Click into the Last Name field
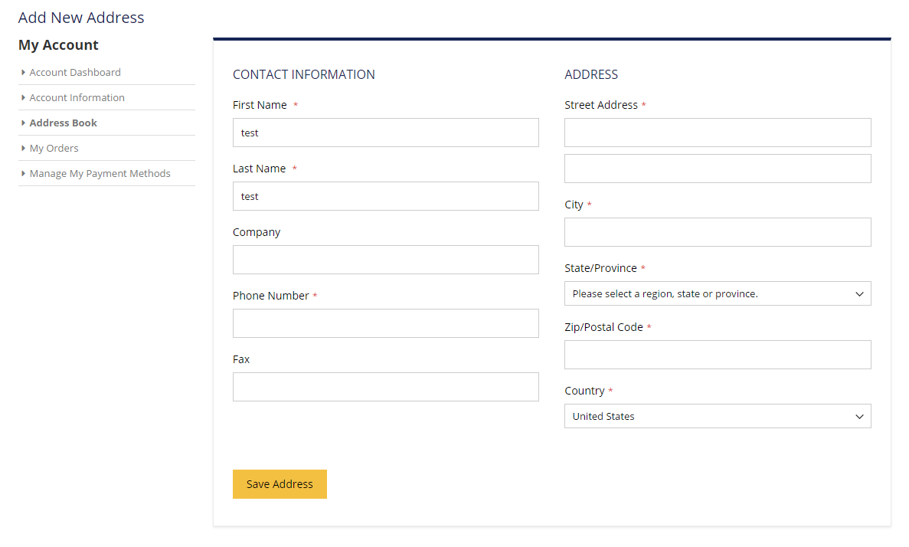Viewport: 909px width, 547px height. [x=385, y=196]
